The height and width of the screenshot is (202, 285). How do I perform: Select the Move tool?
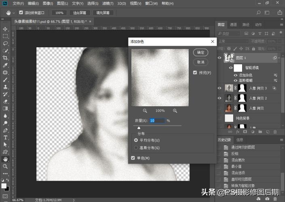coord(5,29)
